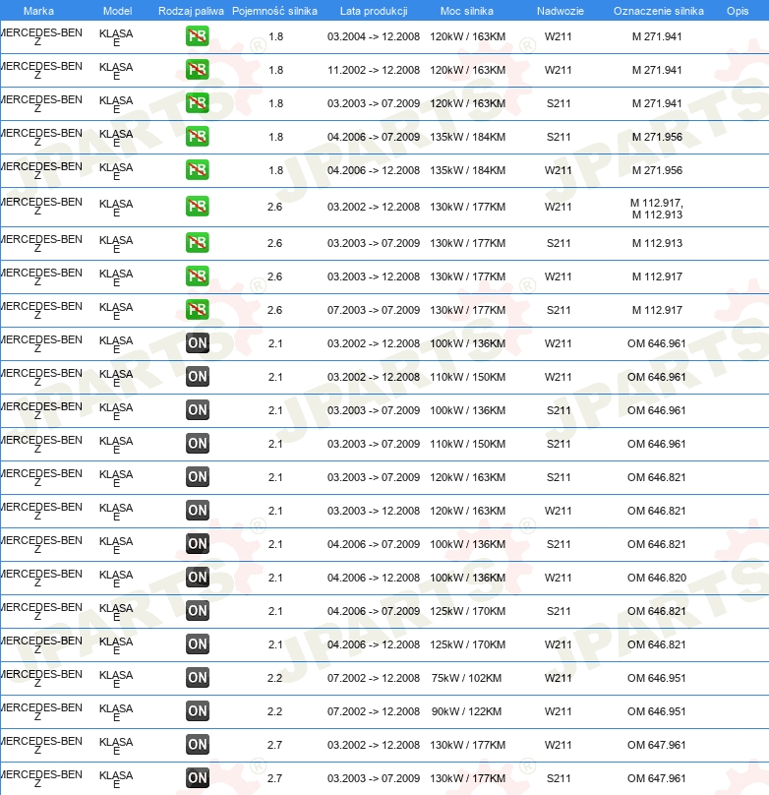Click the power cell 75kW / 102KM
Screen dimensions: 769x795
(x=466, y=678)
